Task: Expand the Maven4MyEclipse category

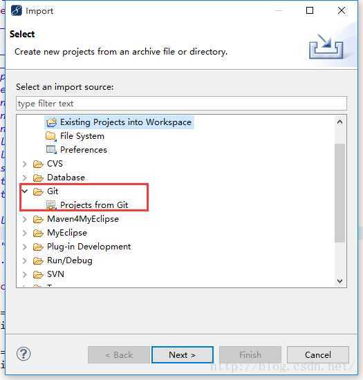Action: click(x=24, y=219)
